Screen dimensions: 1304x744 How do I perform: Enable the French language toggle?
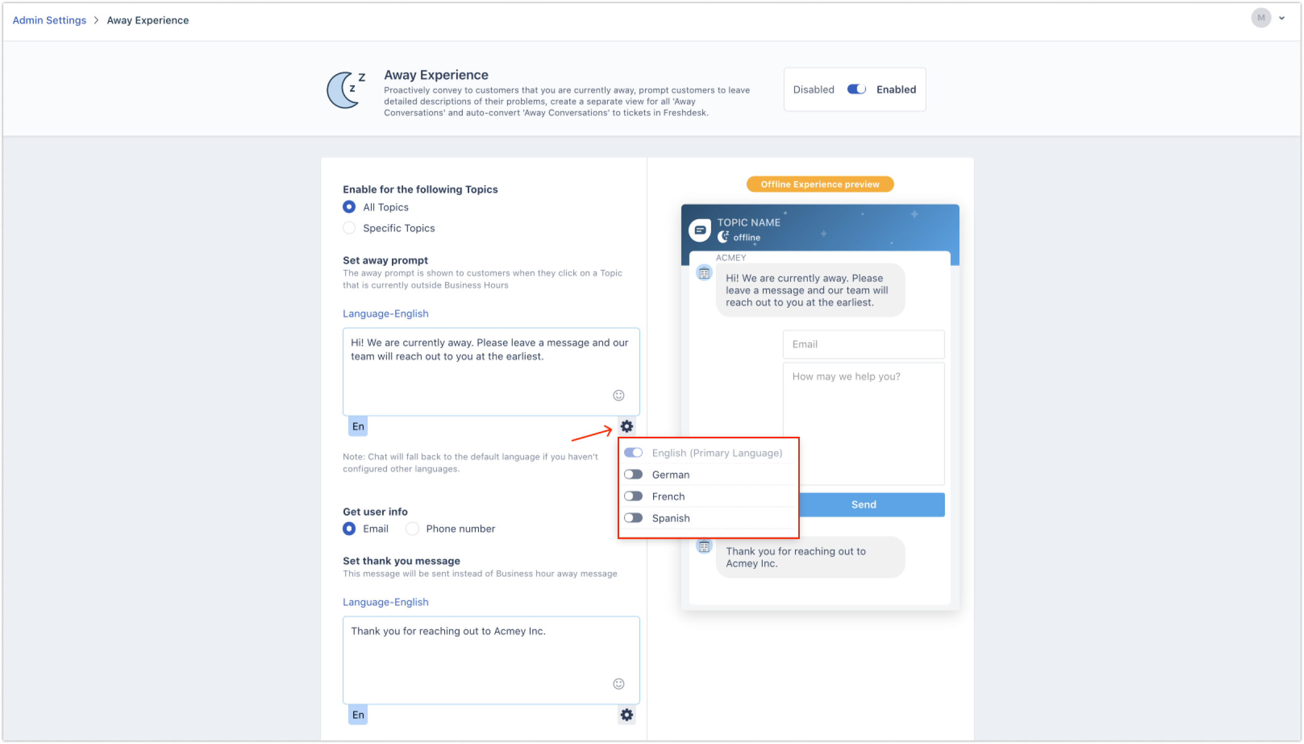click(633, 496)
